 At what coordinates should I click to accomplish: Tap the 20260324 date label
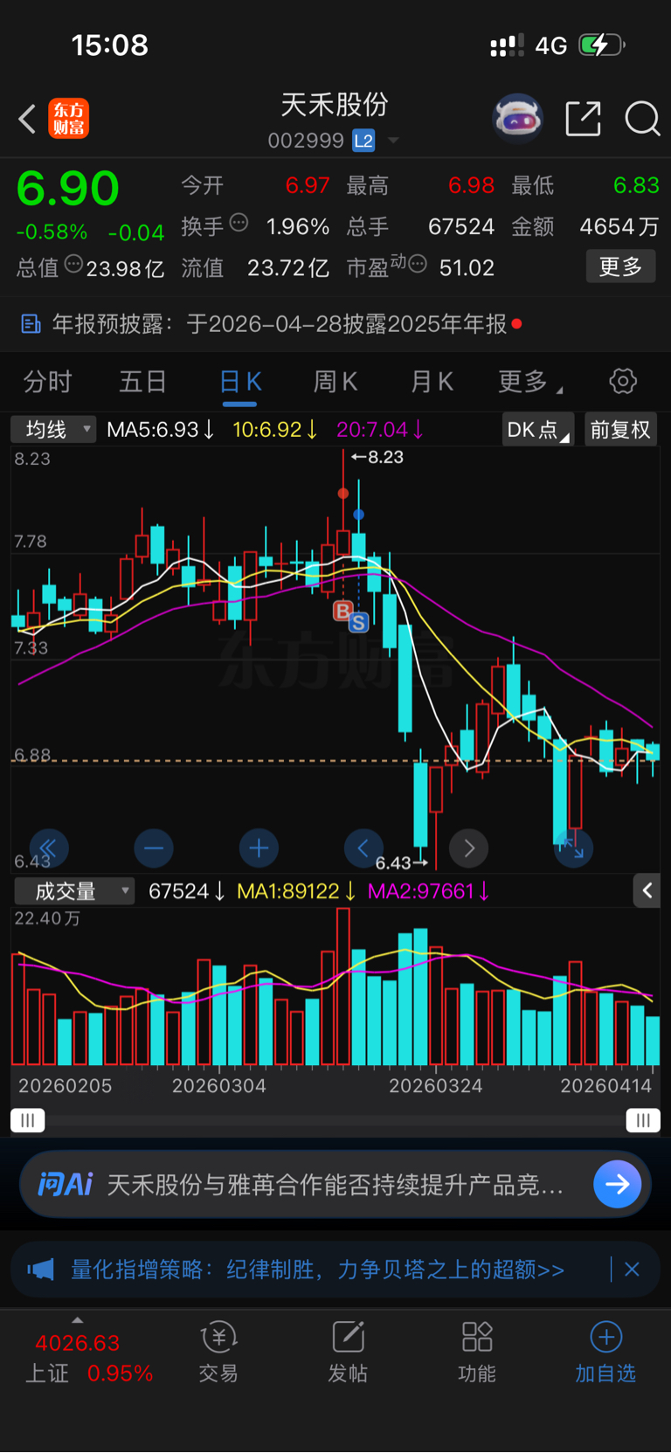click(x=435, y=1086)
